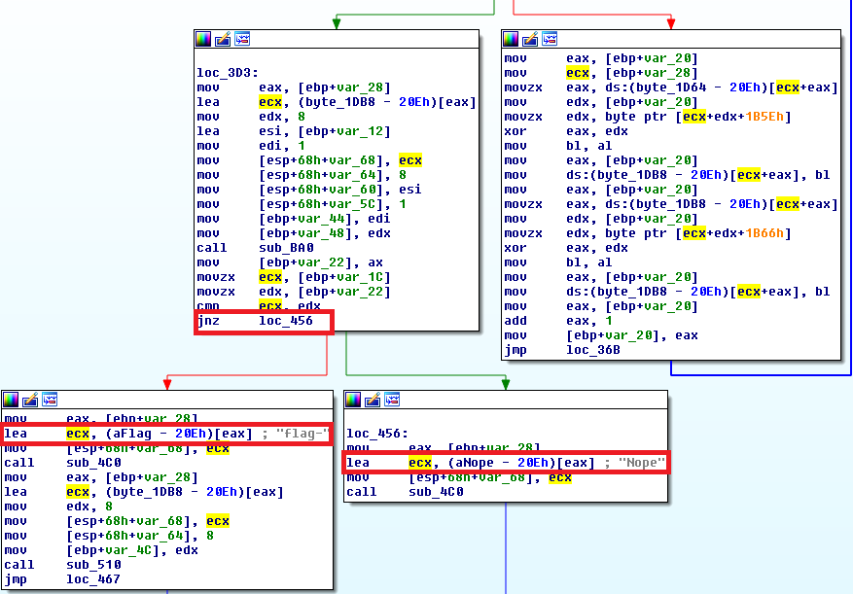Click the color icon on loc_456 node

pos(354,401)
